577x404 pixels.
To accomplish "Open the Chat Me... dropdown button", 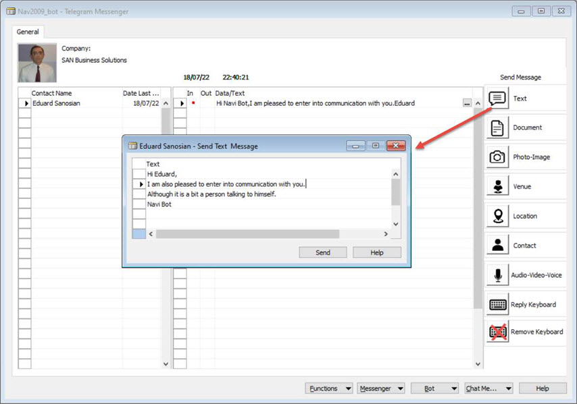I will (488, 388).
